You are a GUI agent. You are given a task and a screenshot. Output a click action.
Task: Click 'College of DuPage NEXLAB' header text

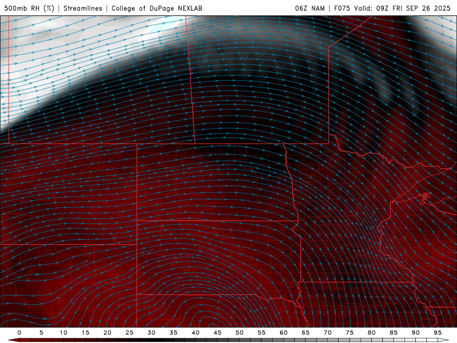(157, 8)
